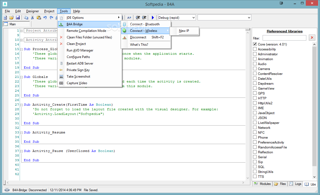Clear the library filter with red X
The width and height of the screenshot is (320, 195).
point(312,37)
